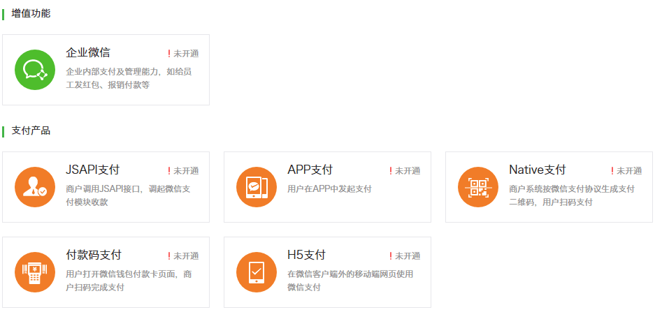This screenshot has width=662, height=312.
Task: Click description 用户打开微信钱包付款卡页面
Action: 129,281
